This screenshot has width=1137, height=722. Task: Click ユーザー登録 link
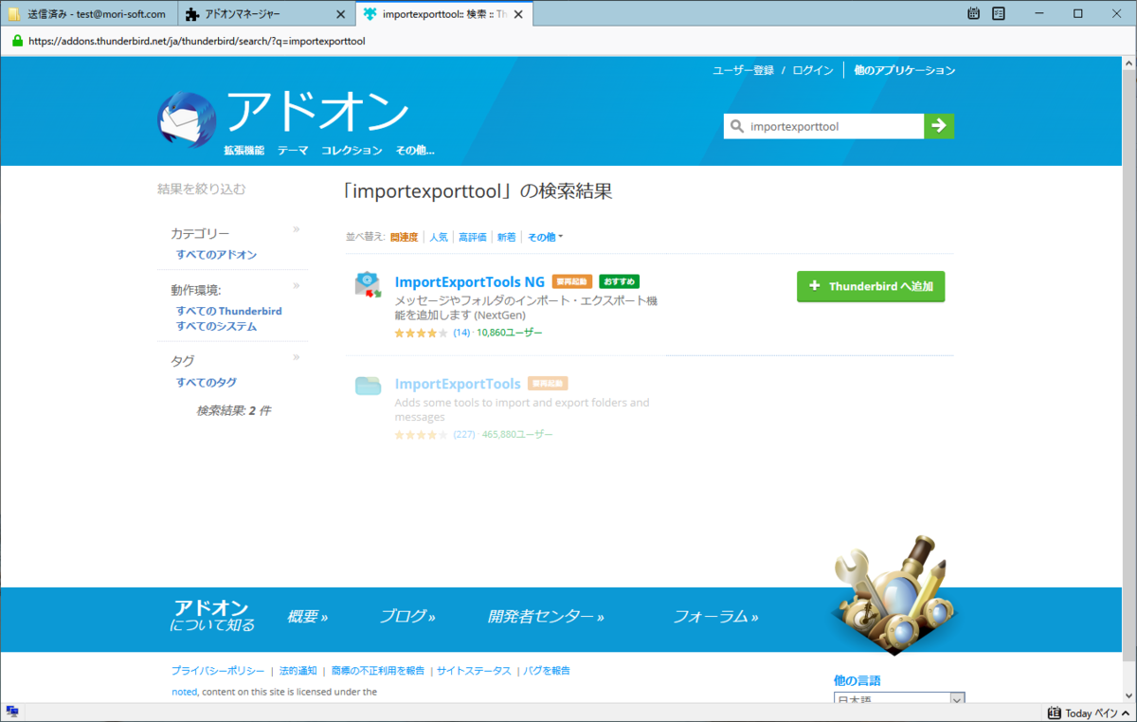point(743,70)
